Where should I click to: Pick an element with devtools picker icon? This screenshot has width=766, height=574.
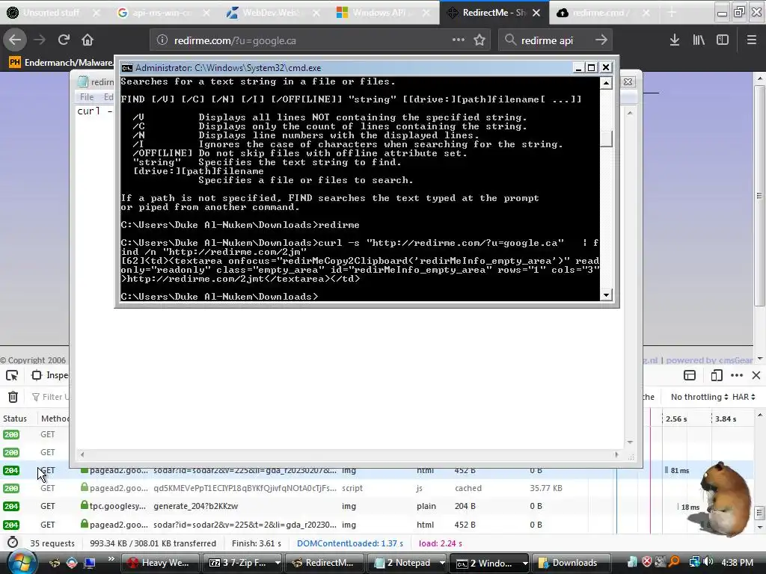click(12, 375)
